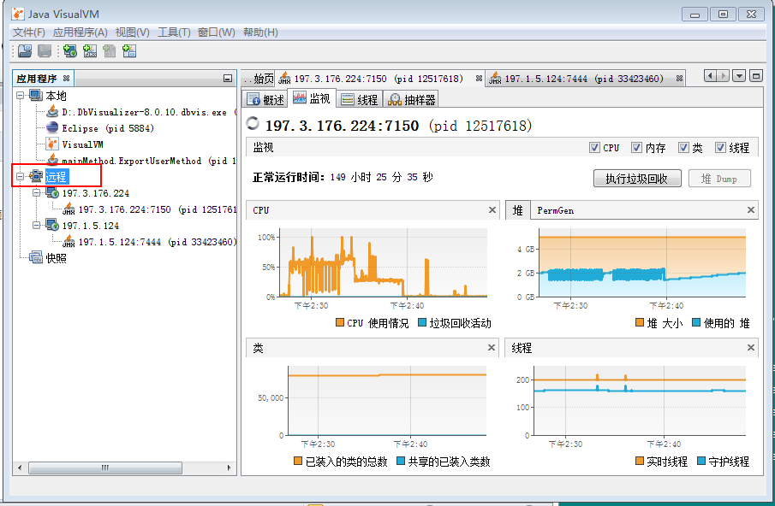Viewport: 775px width, 506px height.
Task: Collapse the 远程 tree node
Action: tap(21, 177)
